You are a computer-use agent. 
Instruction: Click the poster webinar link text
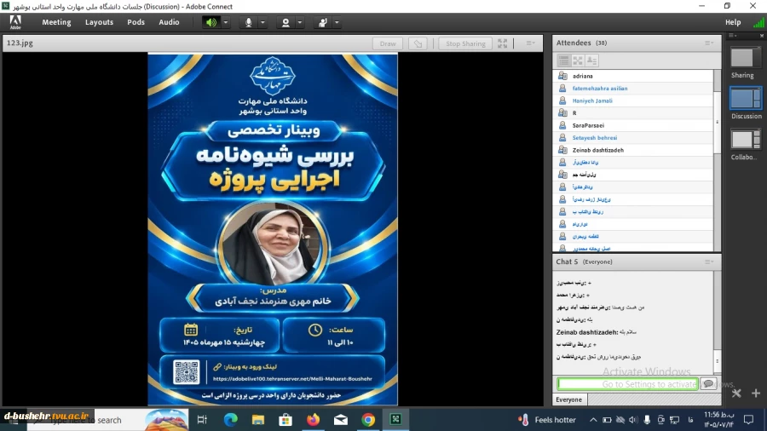[292, 379]
